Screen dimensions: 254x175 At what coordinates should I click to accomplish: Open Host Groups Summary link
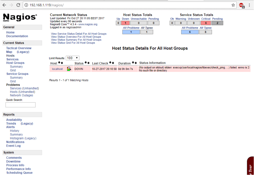16,67
